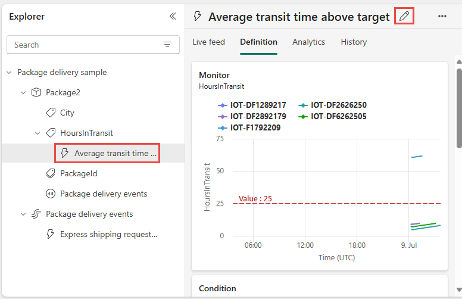The height and width of the screenshot is (299, 462).
Task: Select Average transit time rule in tree
Action: [x=115, y=153]
